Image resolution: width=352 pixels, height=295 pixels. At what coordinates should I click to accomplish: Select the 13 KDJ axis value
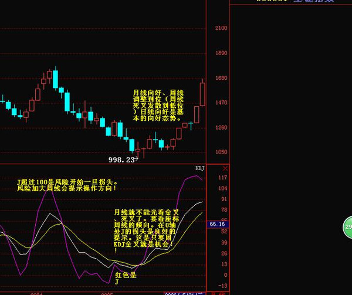[224, 265]
